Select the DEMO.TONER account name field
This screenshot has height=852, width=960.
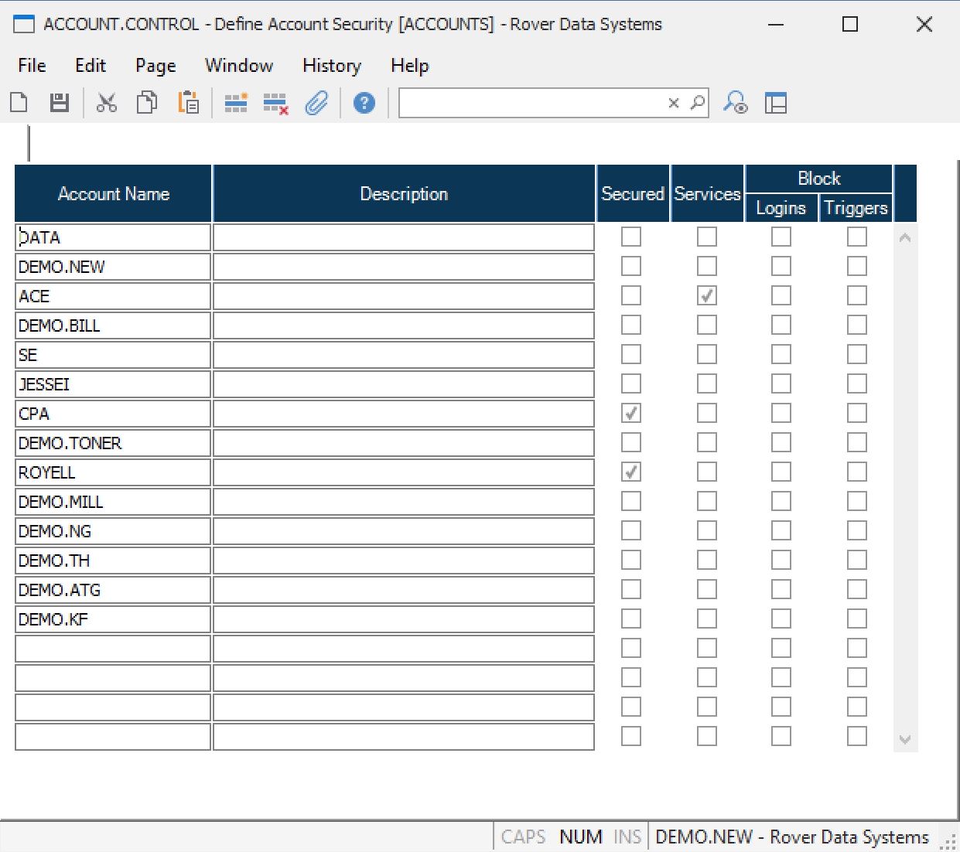pos(112,442)
